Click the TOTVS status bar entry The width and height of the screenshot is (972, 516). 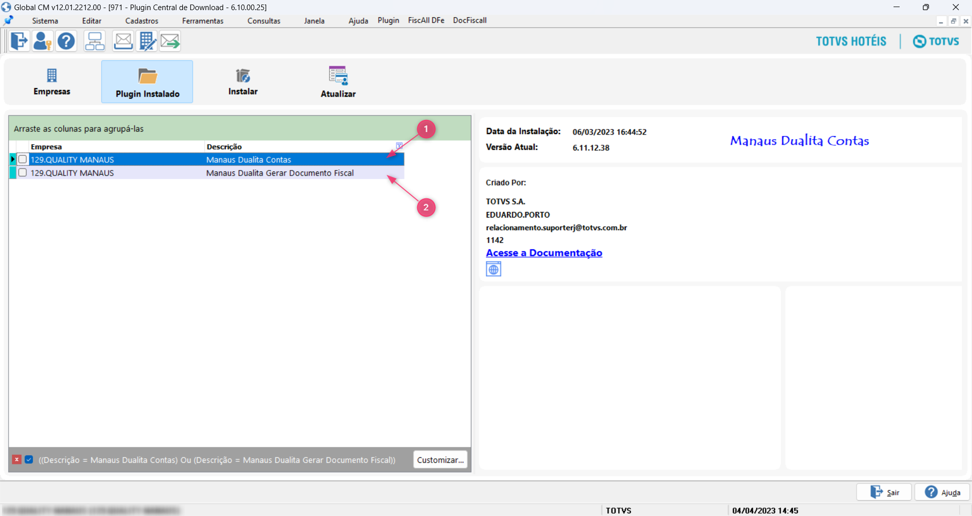coord(619,510)
